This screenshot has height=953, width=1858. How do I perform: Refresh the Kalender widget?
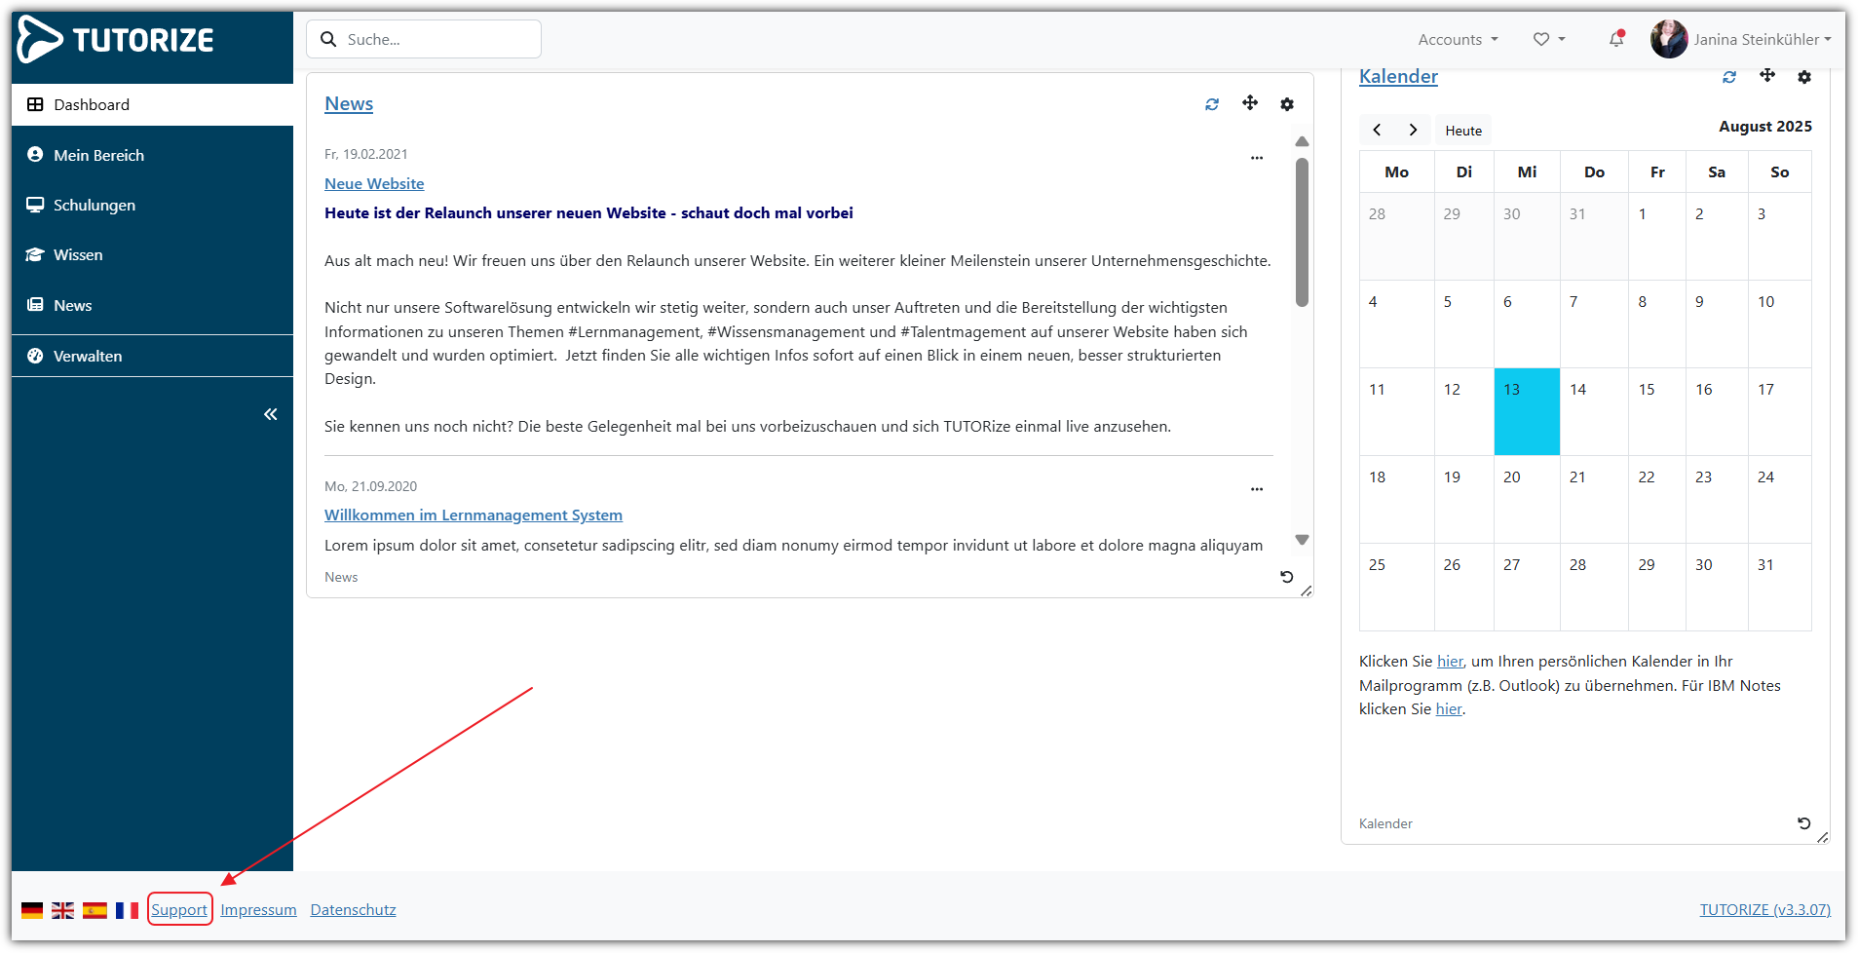tap(1729, 77)
